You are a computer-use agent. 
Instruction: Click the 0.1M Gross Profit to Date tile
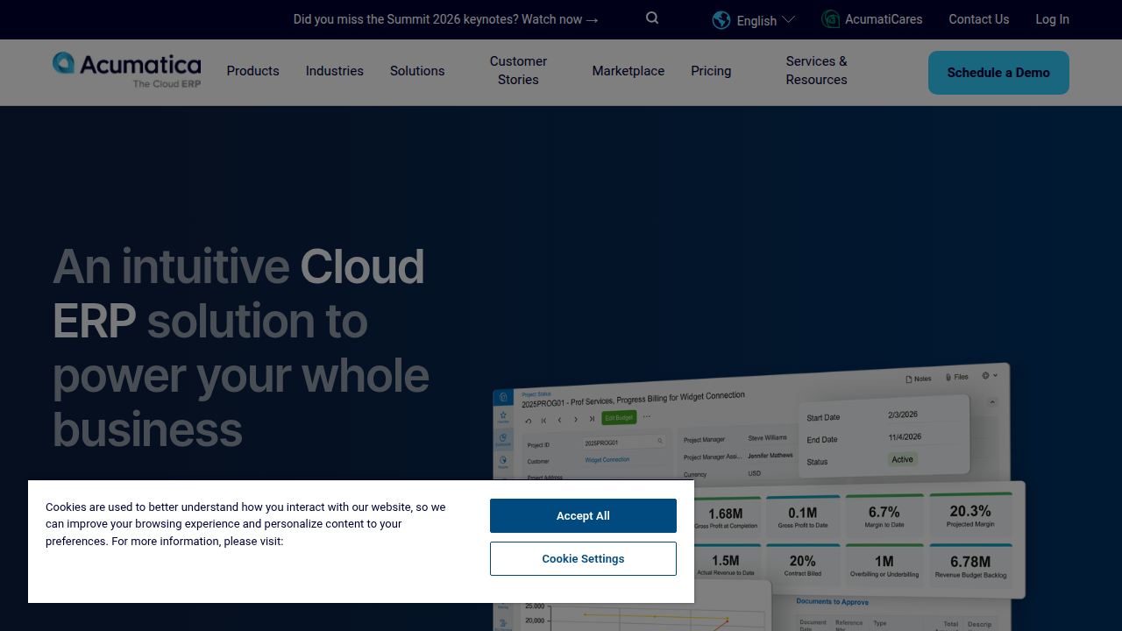click(802, 517)
